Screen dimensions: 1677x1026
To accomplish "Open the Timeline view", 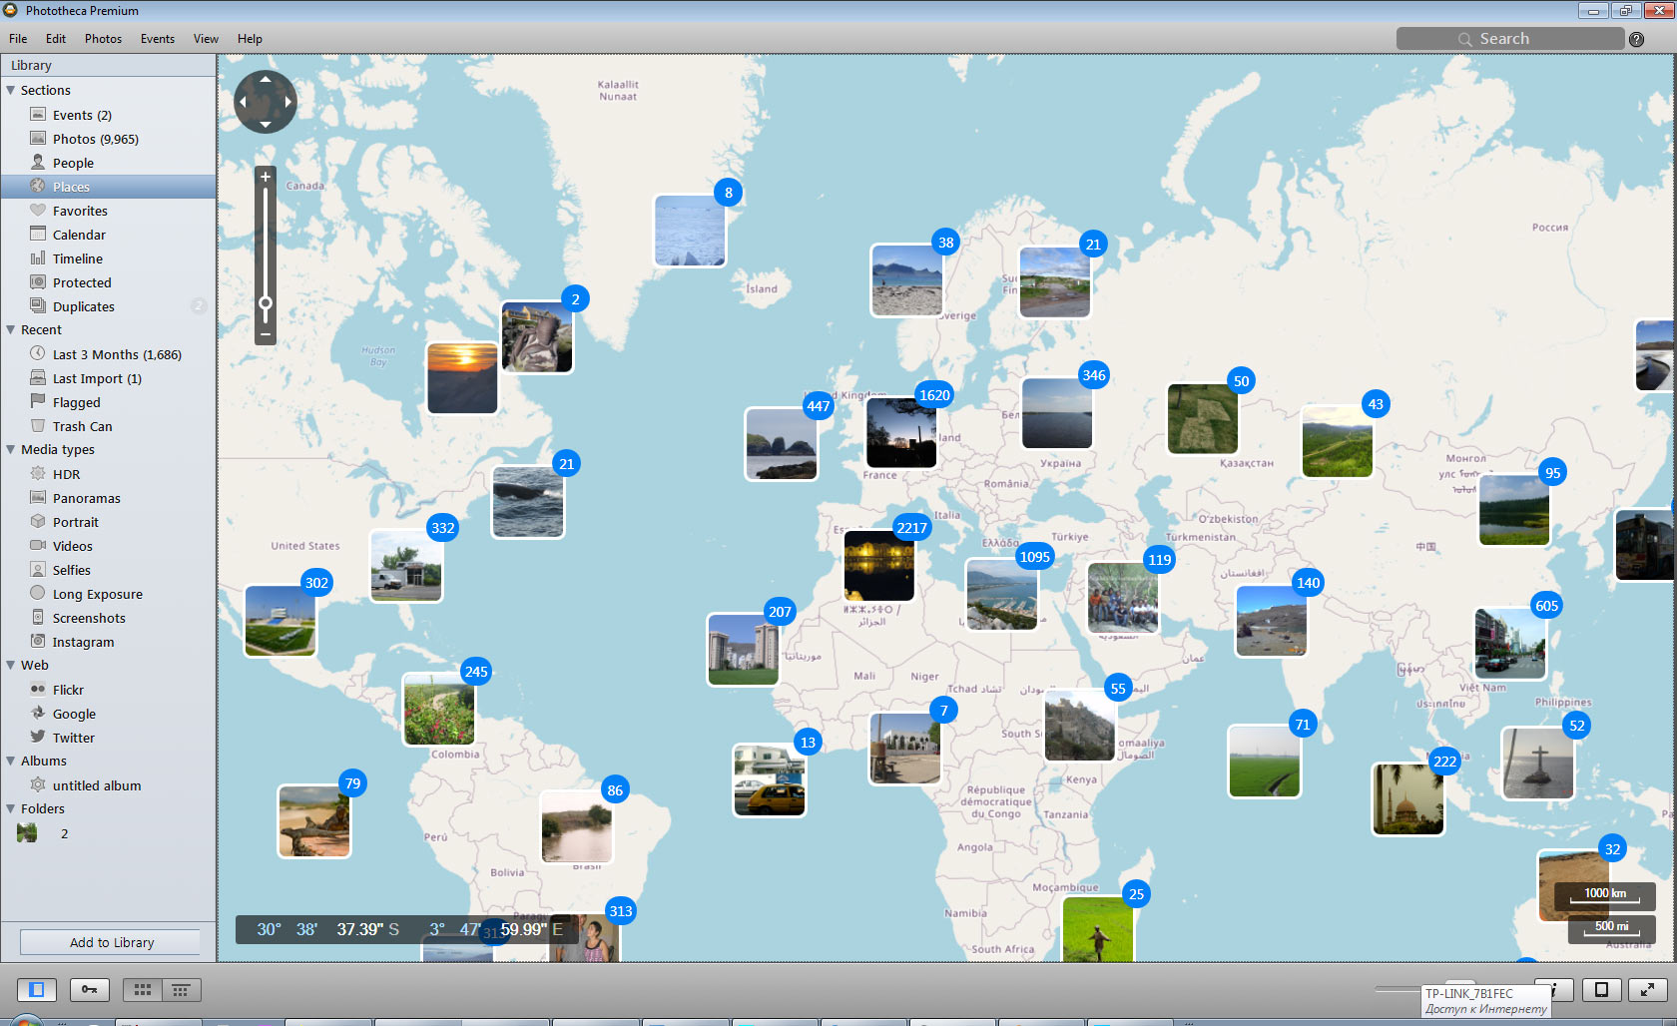I will pyautogui.click(x=108, y=258).
